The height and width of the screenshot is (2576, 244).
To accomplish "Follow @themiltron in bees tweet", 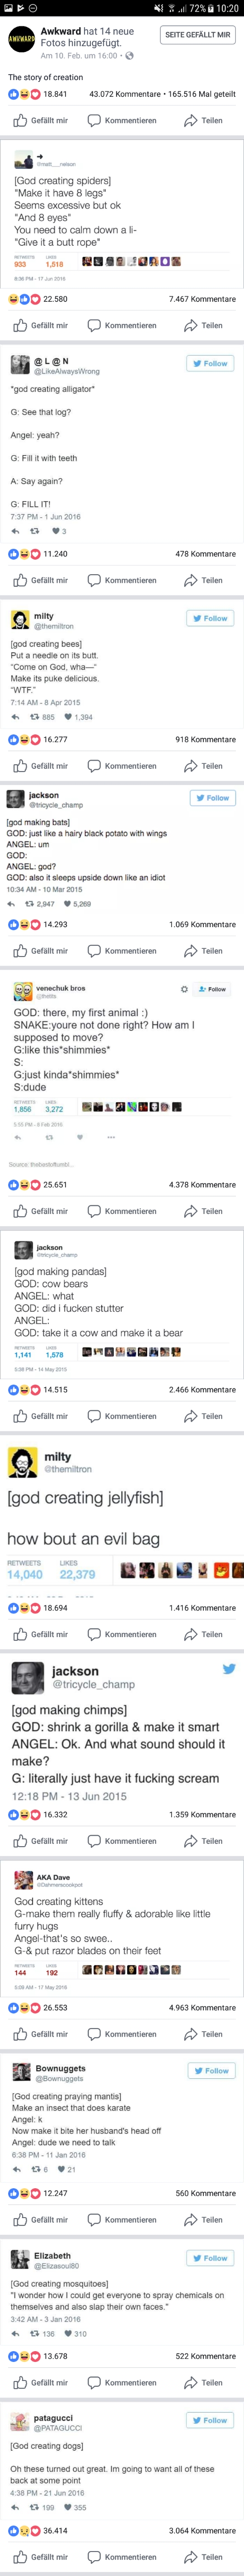I will point(209,618).
